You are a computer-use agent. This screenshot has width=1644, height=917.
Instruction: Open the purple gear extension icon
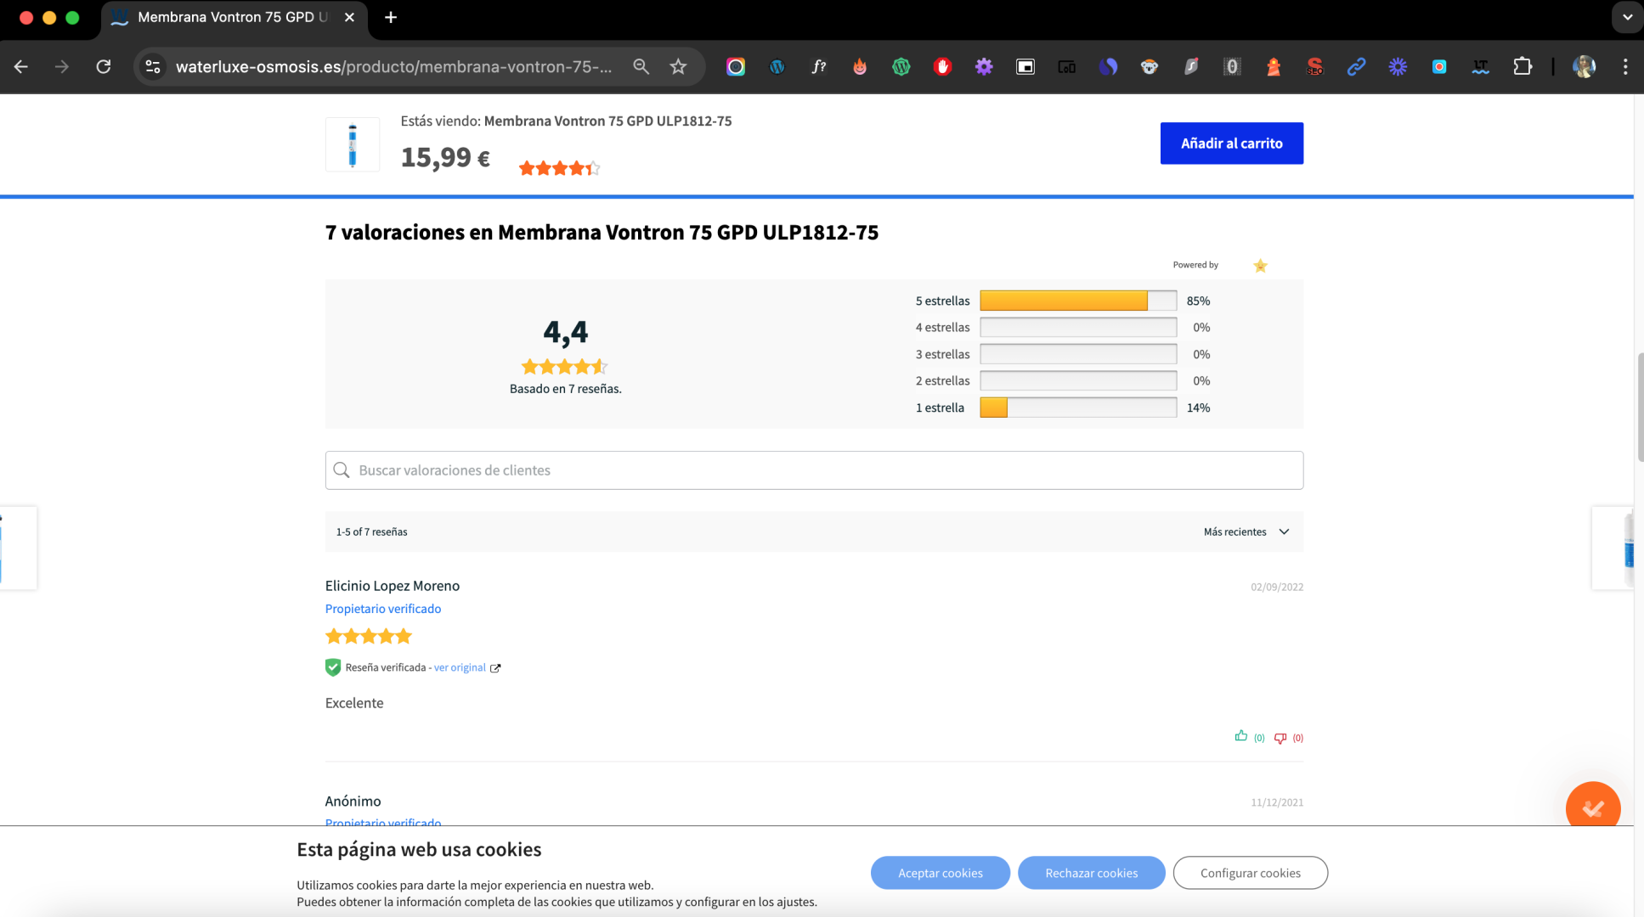(984, 66)
